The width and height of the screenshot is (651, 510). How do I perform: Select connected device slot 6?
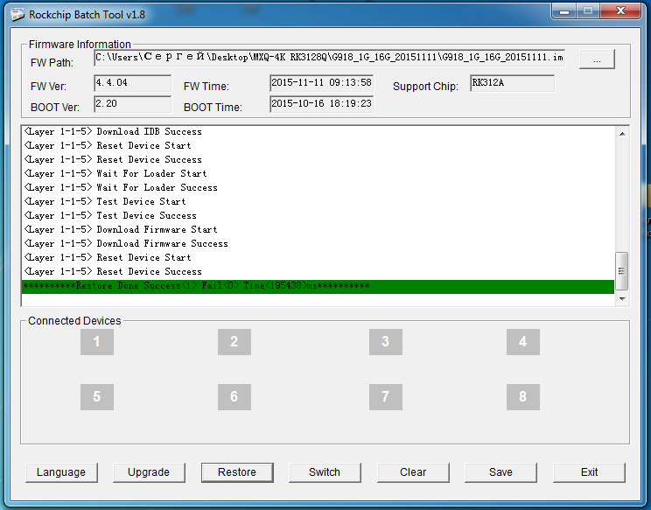pyautogui.click(x=234, y=396)
